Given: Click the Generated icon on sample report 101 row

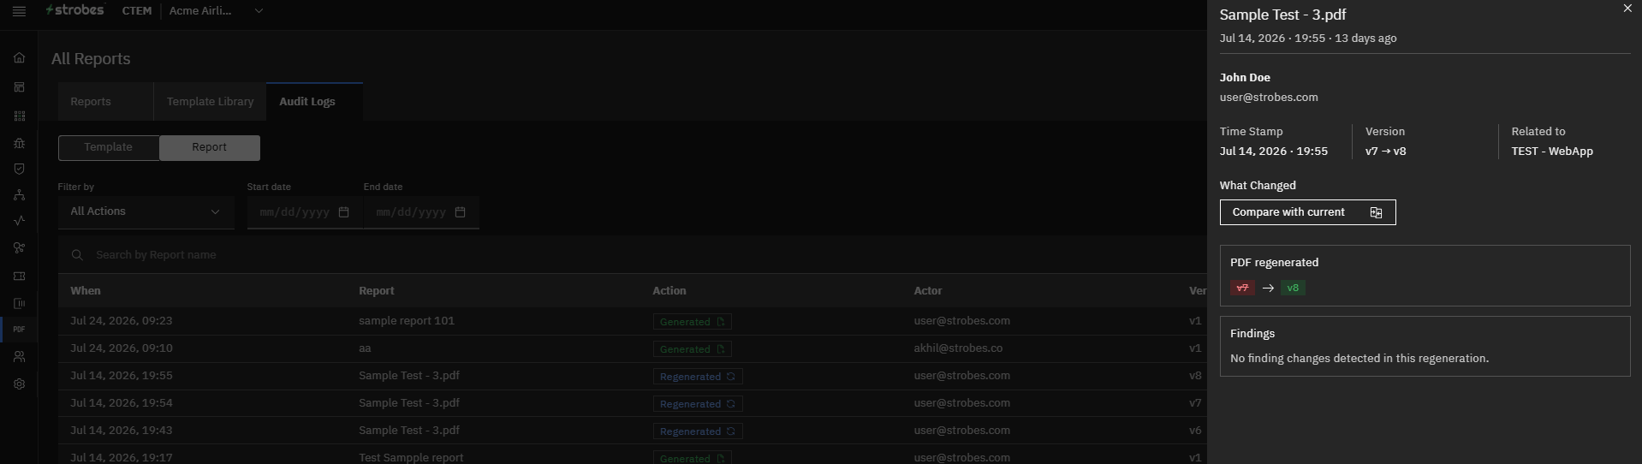Looking at the screenshot, I should [721, 322].
